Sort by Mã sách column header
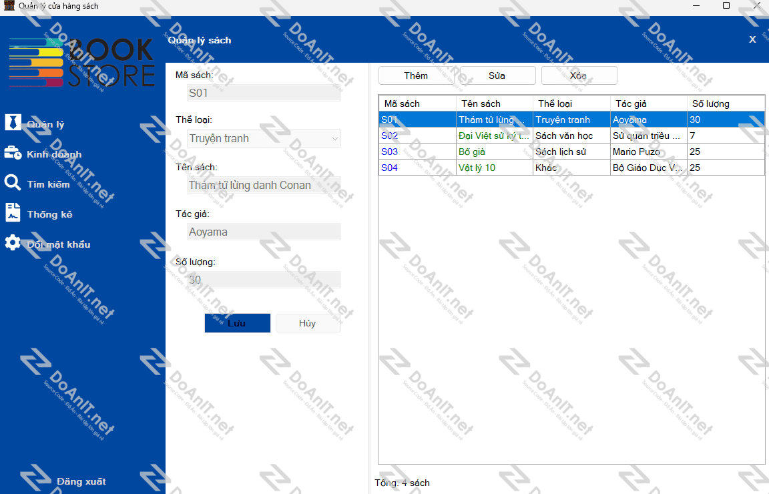This screenshot has height=494, width=769. tap(417, 103)
